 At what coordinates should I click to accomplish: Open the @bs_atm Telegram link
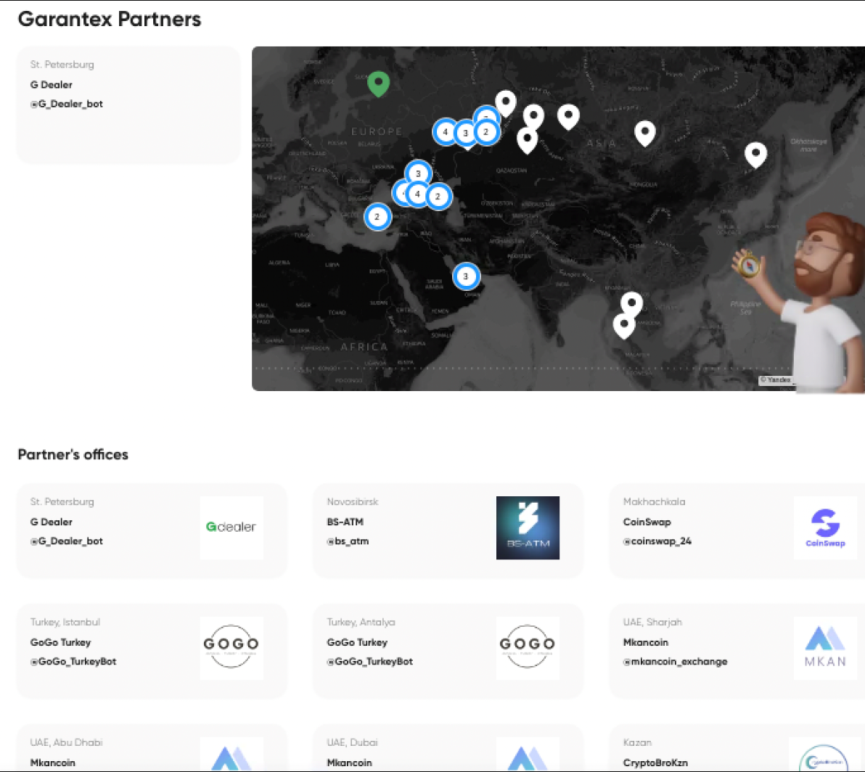point(348,541)
